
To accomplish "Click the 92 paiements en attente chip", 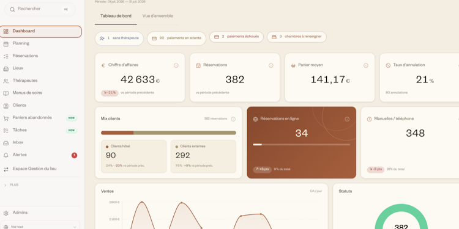I will [176, 38].
